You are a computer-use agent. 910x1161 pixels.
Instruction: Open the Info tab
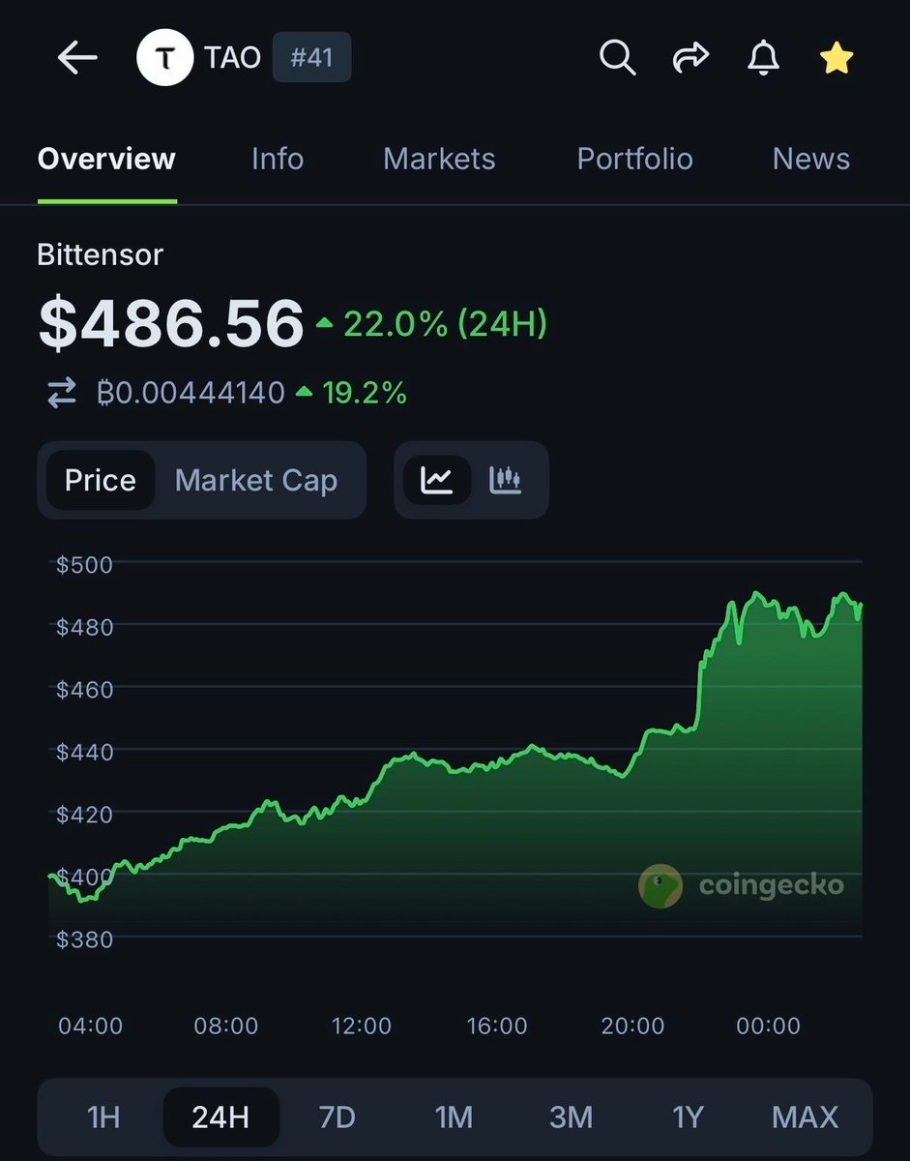pos(278,159)
